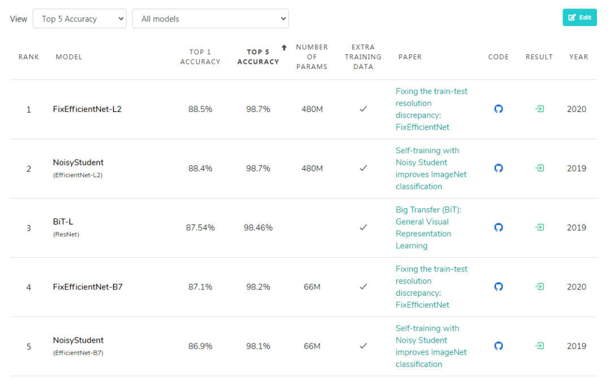This screenshot has height=380, width=610.
Task: Open result link for rank 5 NoisyStudent
Action: pos(539,346)
